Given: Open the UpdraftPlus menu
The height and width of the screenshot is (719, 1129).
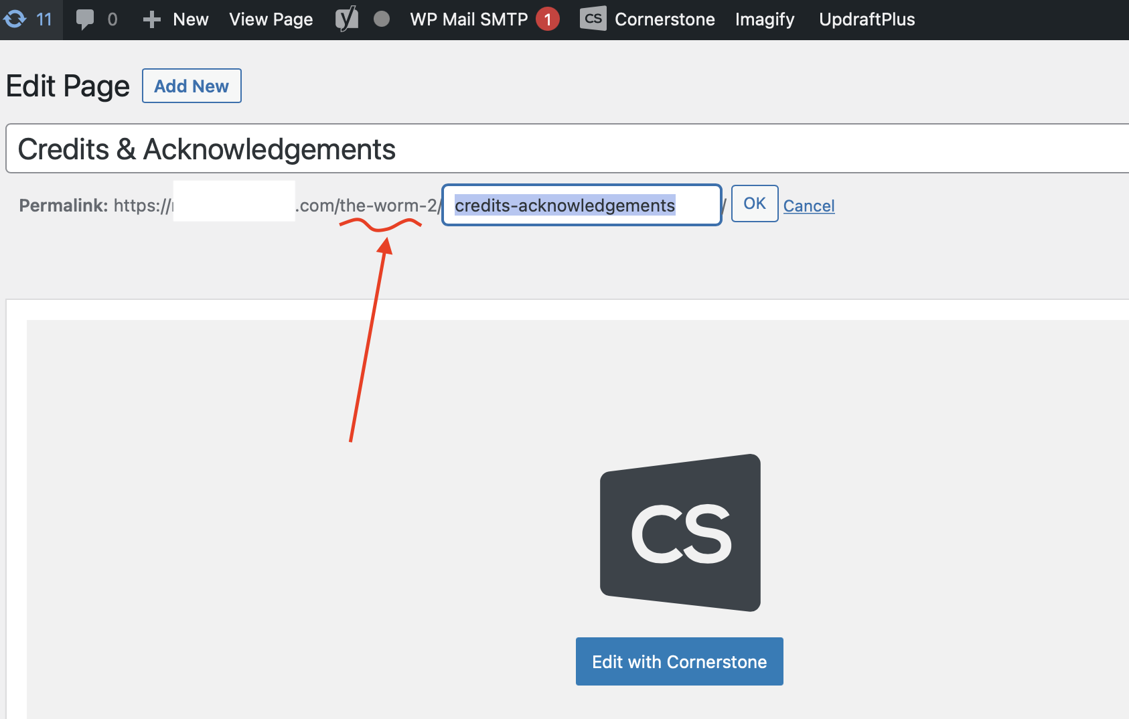Looking at the screenshot, I should (x=867, y=19).
